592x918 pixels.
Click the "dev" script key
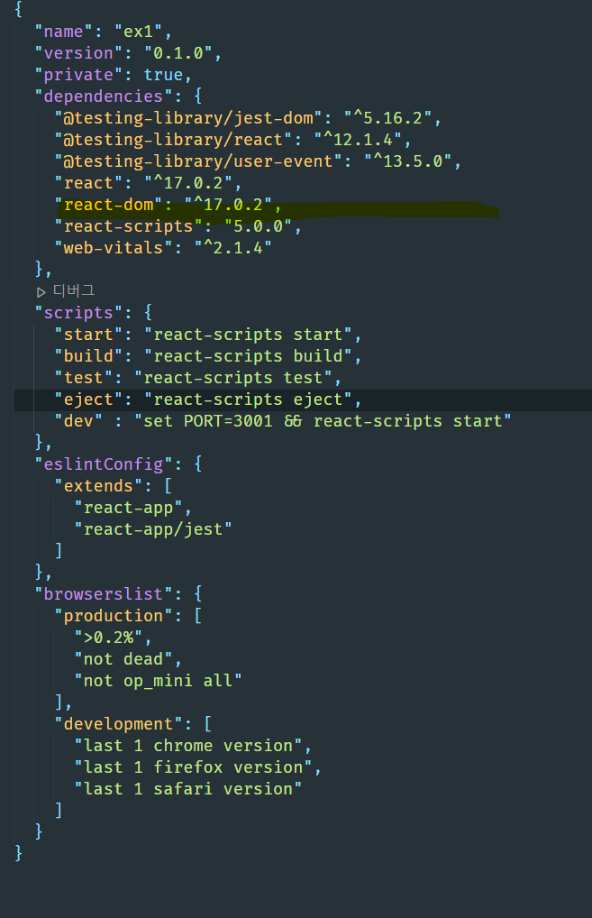click(x=78, y=421)
